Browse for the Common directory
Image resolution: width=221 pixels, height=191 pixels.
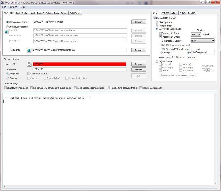pos(138,22)
